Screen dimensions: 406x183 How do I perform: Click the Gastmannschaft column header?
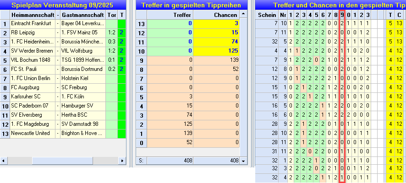tap(83, 15)
